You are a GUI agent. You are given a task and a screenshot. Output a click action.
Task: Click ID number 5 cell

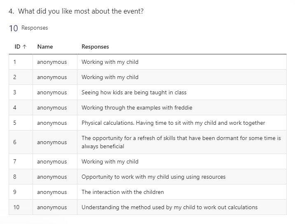tap(15, 123)
